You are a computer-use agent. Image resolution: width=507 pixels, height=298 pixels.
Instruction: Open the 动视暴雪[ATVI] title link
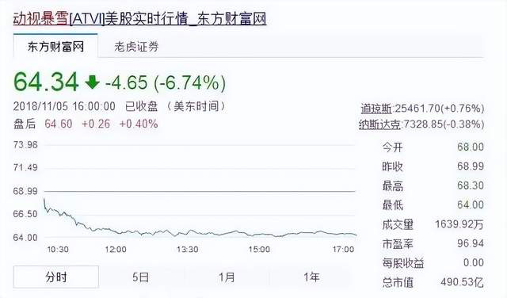[139, 18]
